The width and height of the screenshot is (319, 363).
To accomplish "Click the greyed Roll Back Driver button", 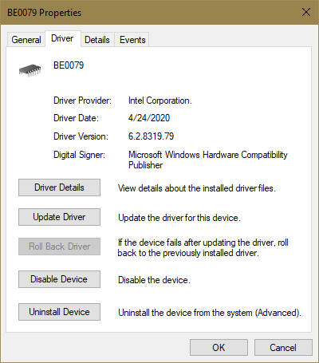I will pyautogui.click(x=59, y=247).
